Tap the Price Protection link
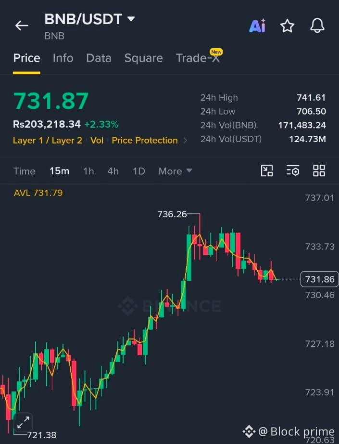 click(145, 140)
